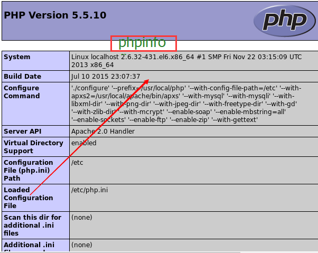
Task: Click the Loaded Configuration File label
Action: click(29, 198)
